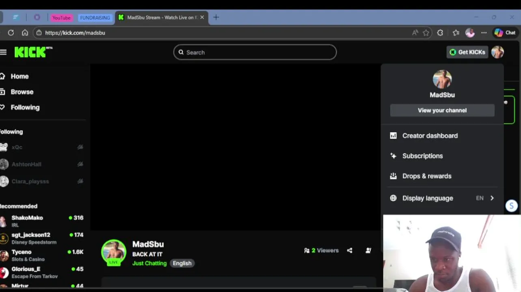Click the search magnifier icon
This screenshot has width=521, height=292.
tap(181, 52)
